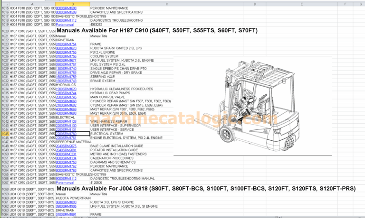Open the 2000SRM1745 main control valve link
365x218 pixels.
(66, 97)
